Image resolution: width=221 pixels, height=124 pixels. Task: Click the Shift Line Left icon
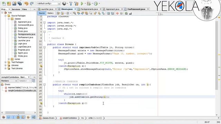(108, 13)
